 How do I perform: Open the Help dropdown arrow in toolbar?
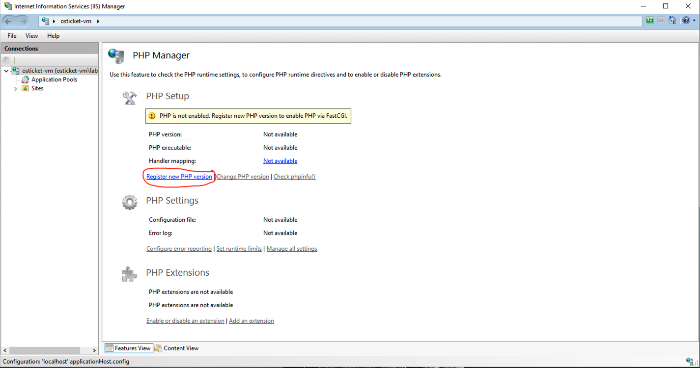694,21
